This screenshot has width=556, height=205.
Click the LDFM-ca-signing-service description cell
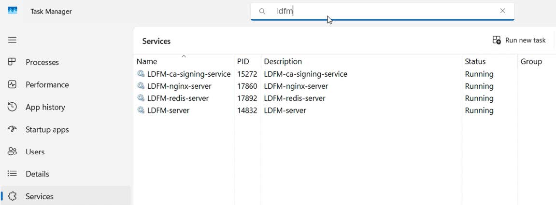pos(305,74)
